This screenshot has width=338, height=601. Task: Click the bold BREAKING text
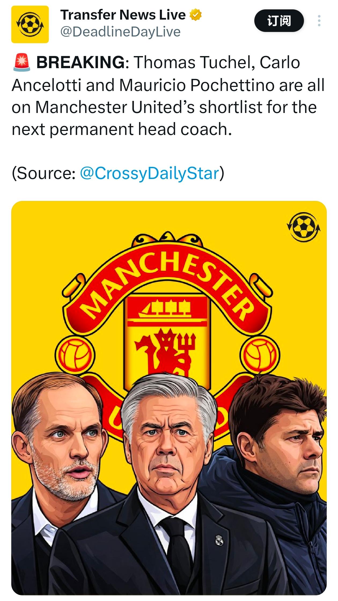(x=80, y=63)
